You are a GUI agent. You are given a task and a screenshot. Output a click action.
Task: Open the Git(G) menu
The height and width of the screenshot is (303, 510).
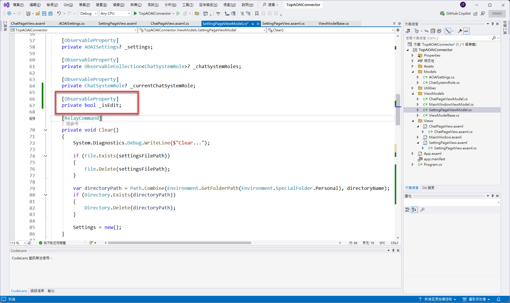click(x=68, y=5)
